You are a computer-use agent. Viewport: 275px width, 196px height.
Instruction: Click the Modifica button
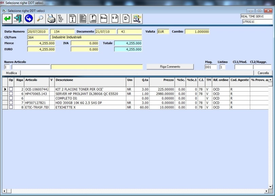tap(12, 73)
